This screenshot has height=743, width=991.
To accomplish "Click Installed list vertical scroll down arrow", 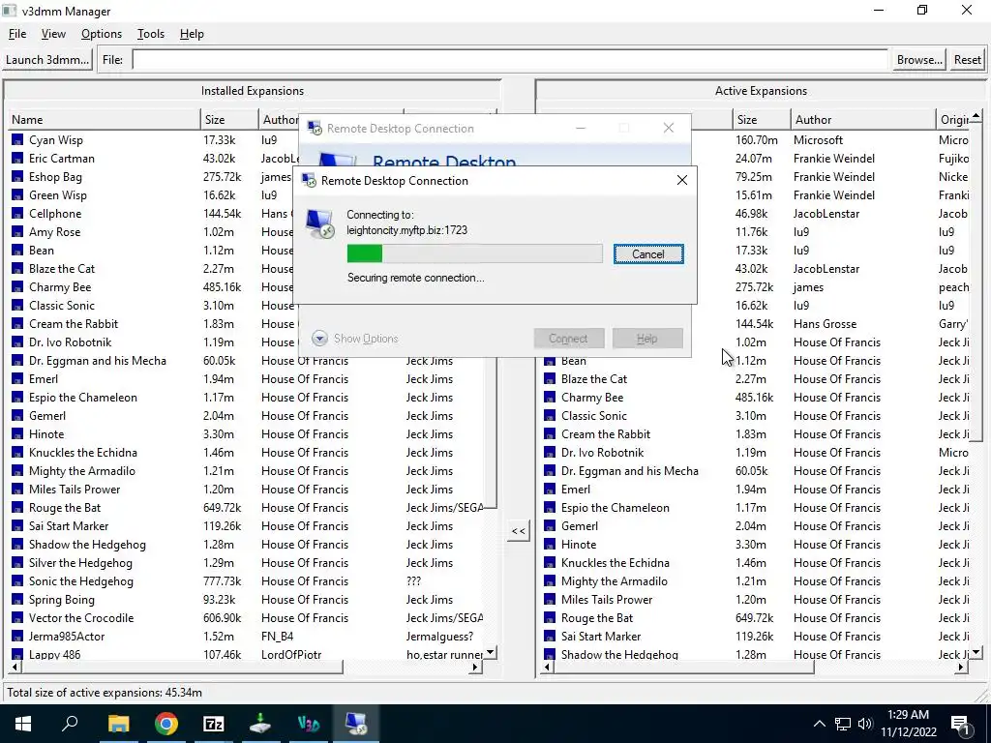I will 491,652.
